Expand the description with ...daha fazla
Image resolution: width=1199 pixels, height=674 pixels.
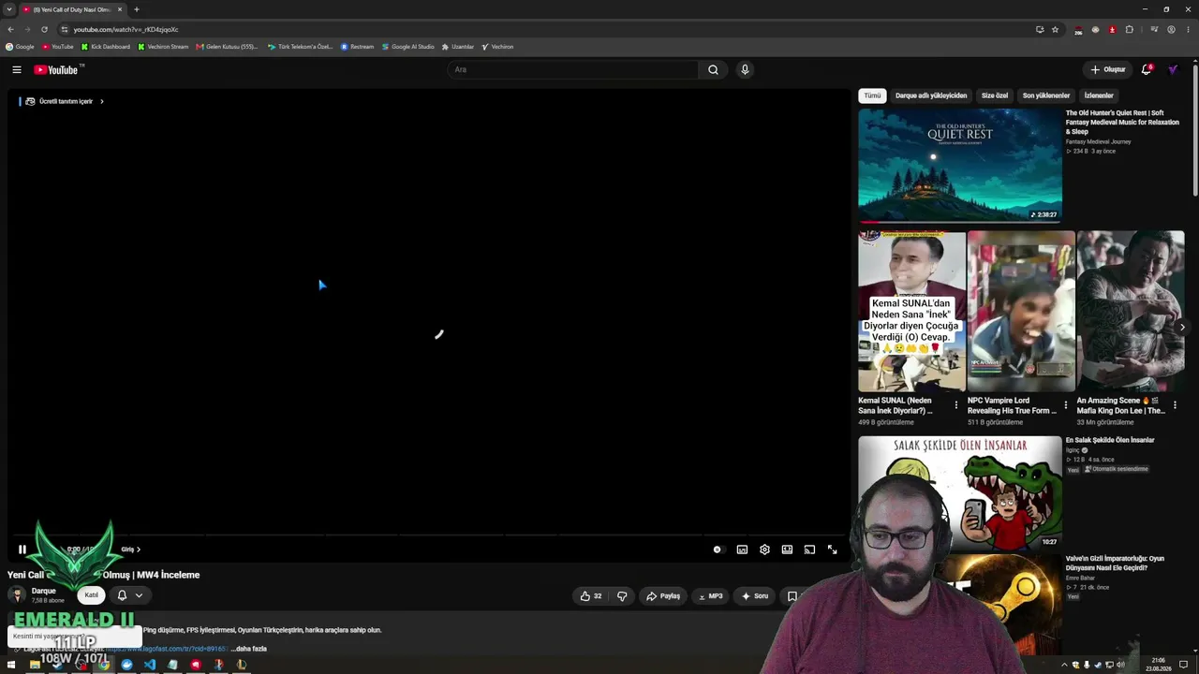click(249, 649)
